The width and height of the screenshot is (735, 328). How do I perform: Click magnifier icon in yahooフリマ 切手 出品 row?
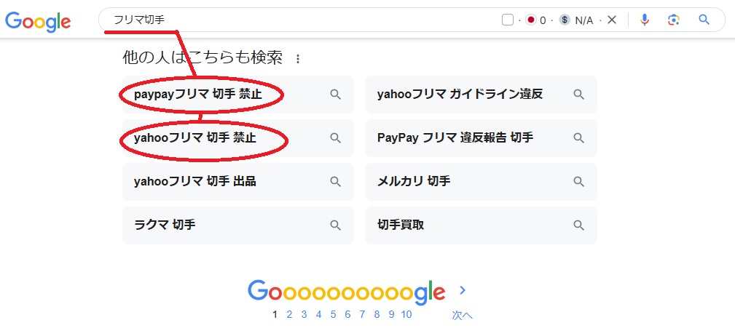click(x=336, y=182)
